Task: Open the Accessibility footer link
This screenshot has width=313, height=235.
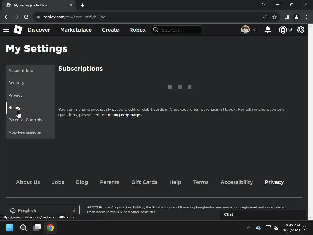Action: pos(237,182)
